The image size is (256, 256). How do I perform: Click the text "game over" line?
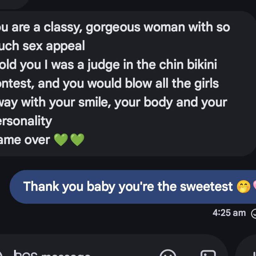(25, 140)
